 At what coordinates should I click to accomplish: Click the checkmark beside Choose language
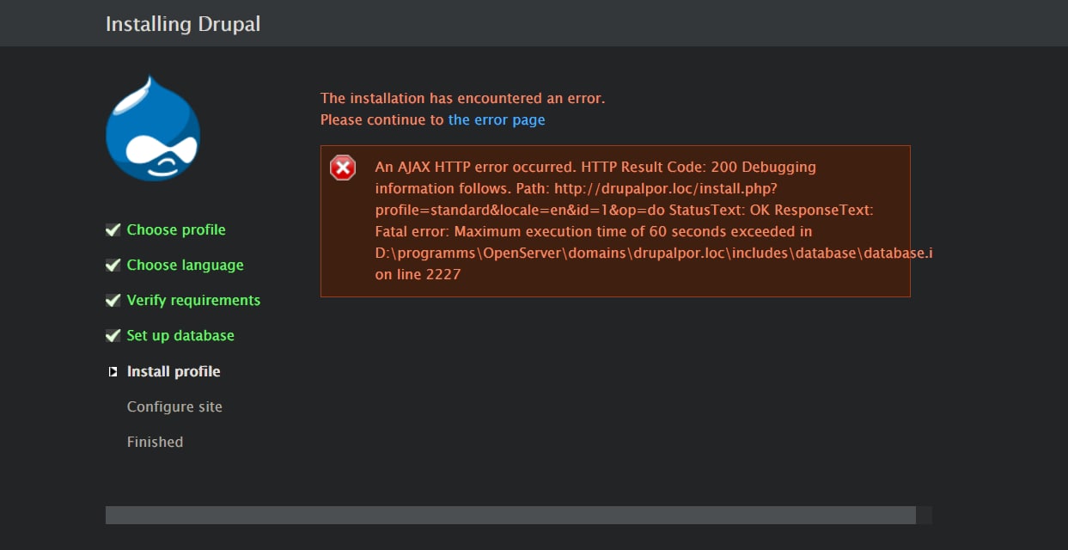(x=113, y=265)
